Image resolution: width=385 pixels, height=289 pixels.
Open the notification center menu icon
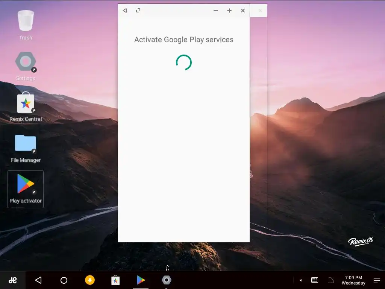[x=377, y=280]
